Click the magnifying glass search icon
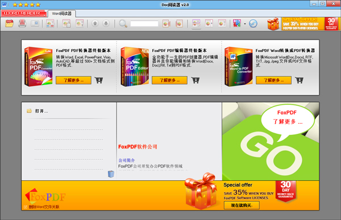The height and width of the screenshot is (220, 341). (x=123, y=23)
